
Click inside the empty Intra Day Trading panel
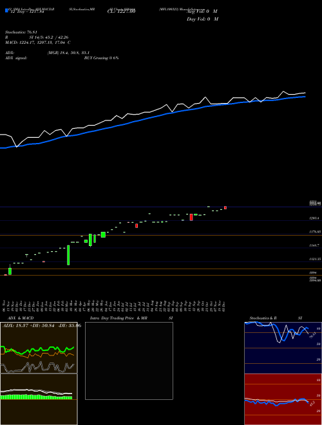point(129,361)
